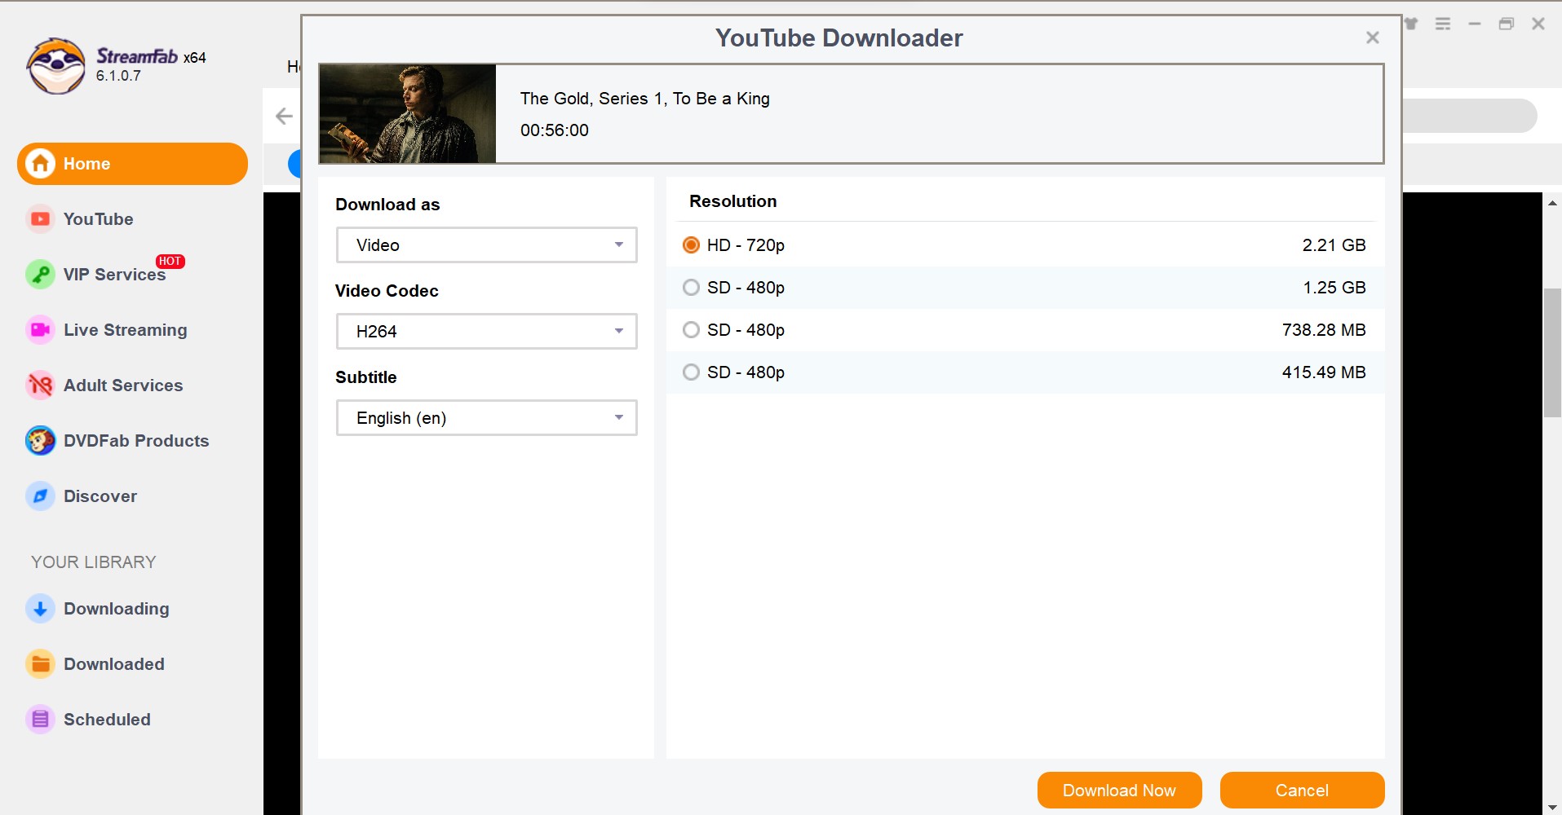Open Discover section
Viewport: 1562px width, 815px height.
[x=100, y=496]
